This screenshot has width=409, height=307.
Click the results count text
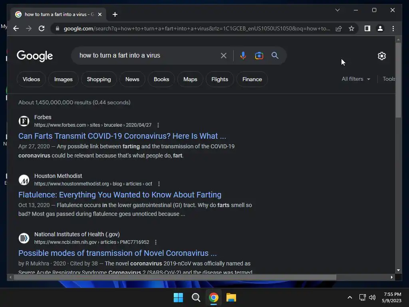[74, 102]
